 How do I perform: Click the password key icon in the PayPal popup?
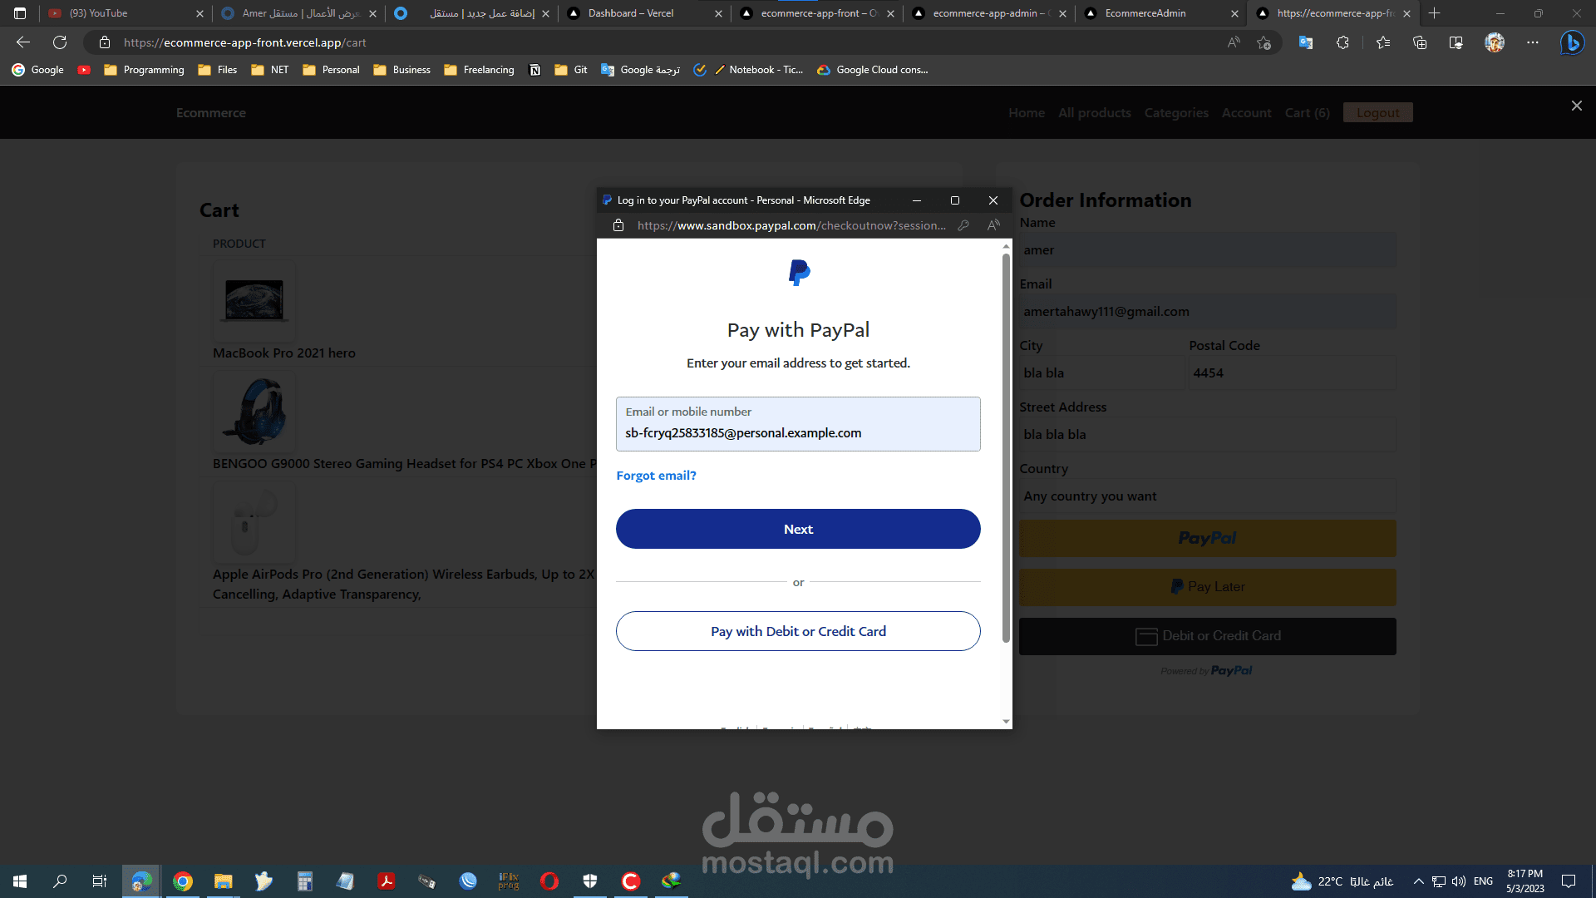click(x=963, y=225)
